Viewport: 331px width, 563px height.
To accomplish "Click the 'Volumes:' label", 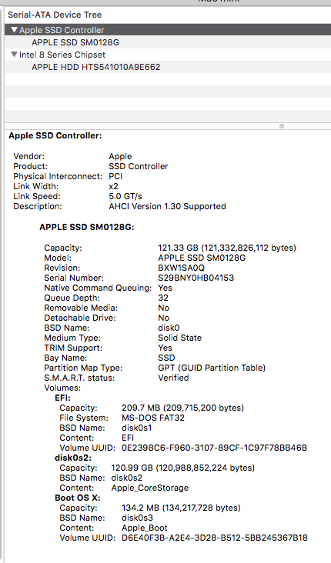I will [62, 388].
